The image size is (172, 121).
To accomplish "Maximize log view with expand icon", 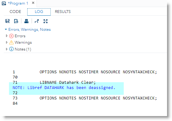I will click(x=45, y=21).
